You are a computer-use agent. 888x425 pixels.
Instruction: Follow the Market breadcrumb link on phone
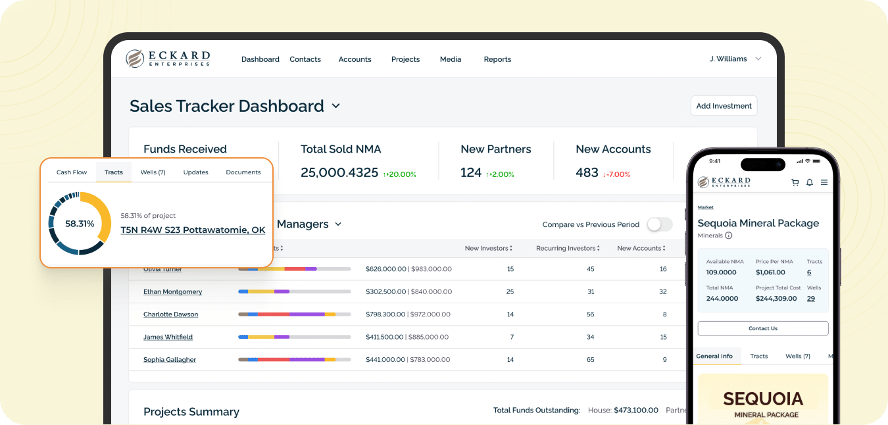pos(706,207)
